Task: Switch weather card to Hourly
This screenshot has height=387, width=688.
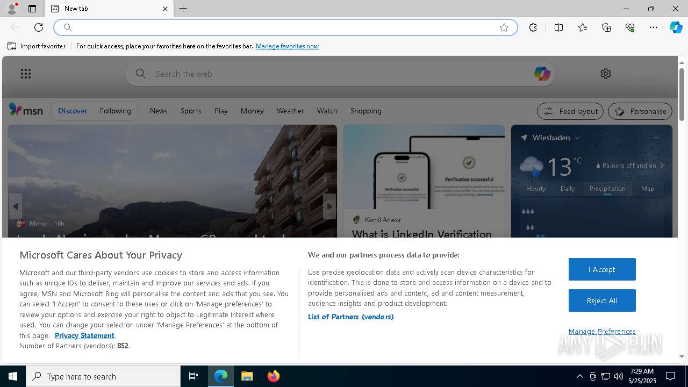Action: point(536,189)
